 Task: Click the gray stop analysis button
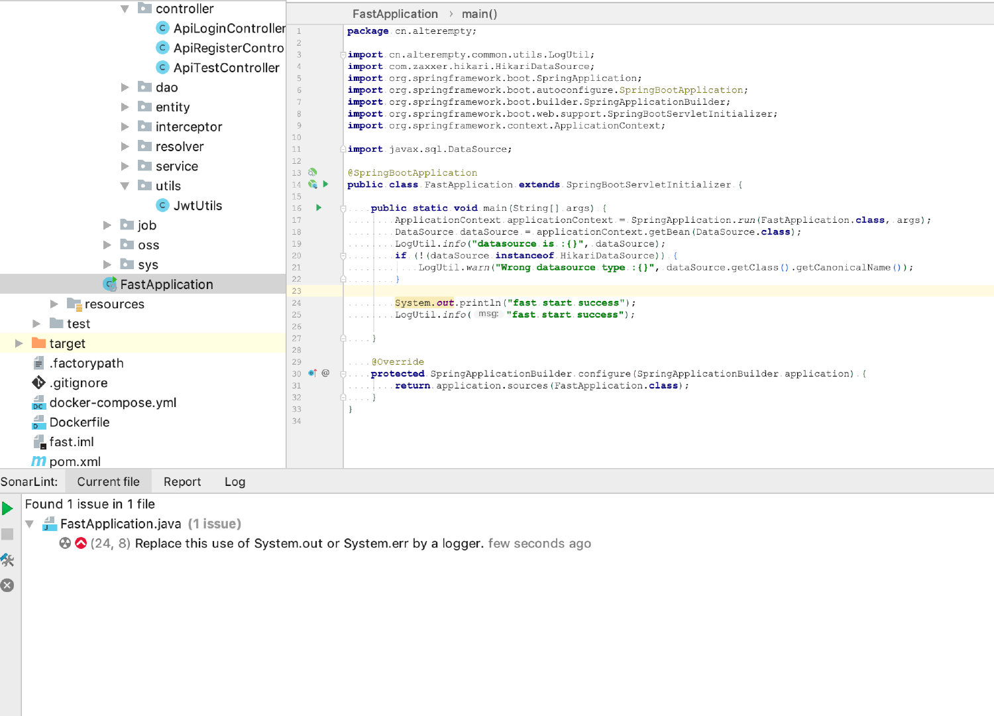click(7, 534)
